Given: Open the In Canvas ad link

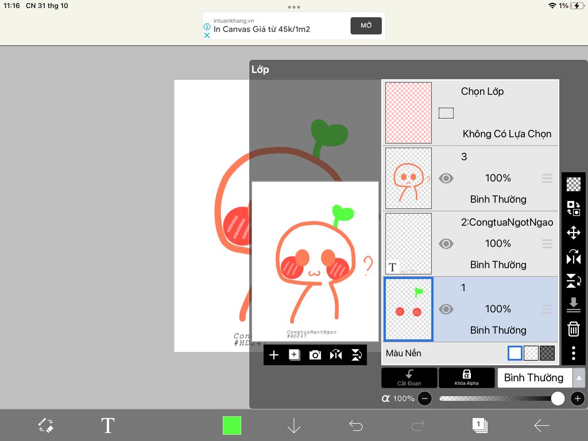Looking at the screenshot, I should [x=262, y=29].
